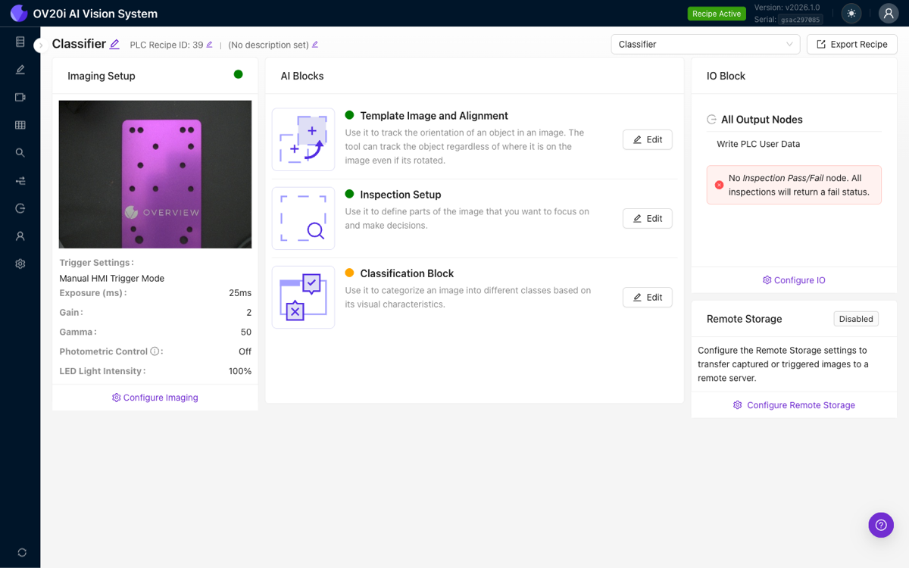Click the Template Image and Alignment block icon

click(x=303, y=139)
